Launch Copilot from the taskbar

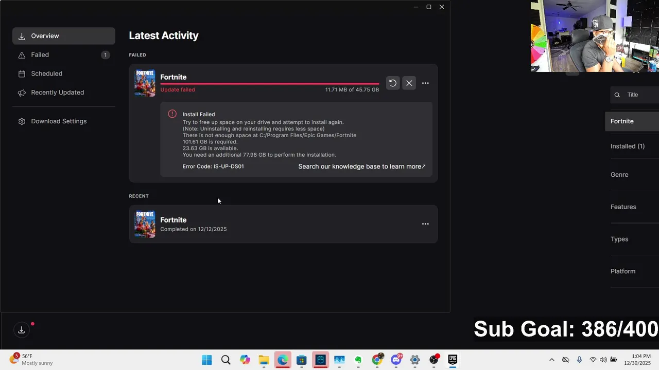(245, 360)
